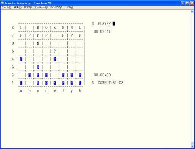
Task: Select the black Q on d8
Action: tap(46, 28)
